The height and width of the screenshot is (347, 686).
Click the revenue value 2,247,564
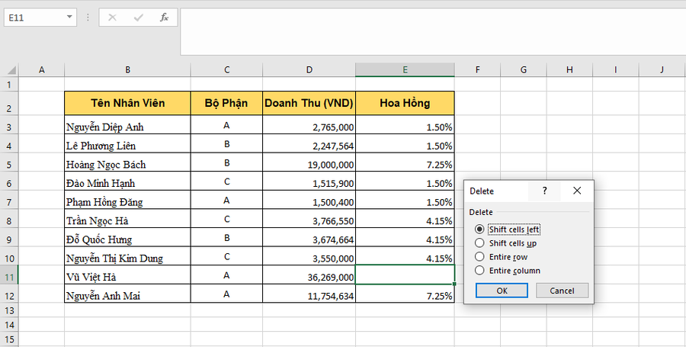[309, 143]
